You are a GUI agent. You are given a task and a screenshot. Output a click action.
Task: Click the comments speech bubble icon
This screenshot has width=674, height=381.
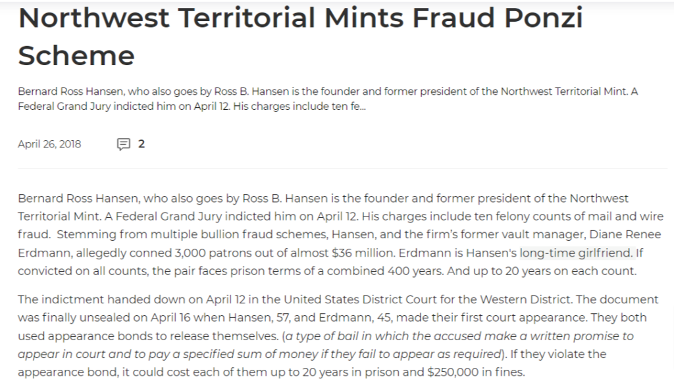pos(123,144)
